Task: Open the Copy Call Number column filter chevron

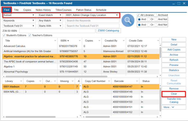Action: (x=109, y=81)
